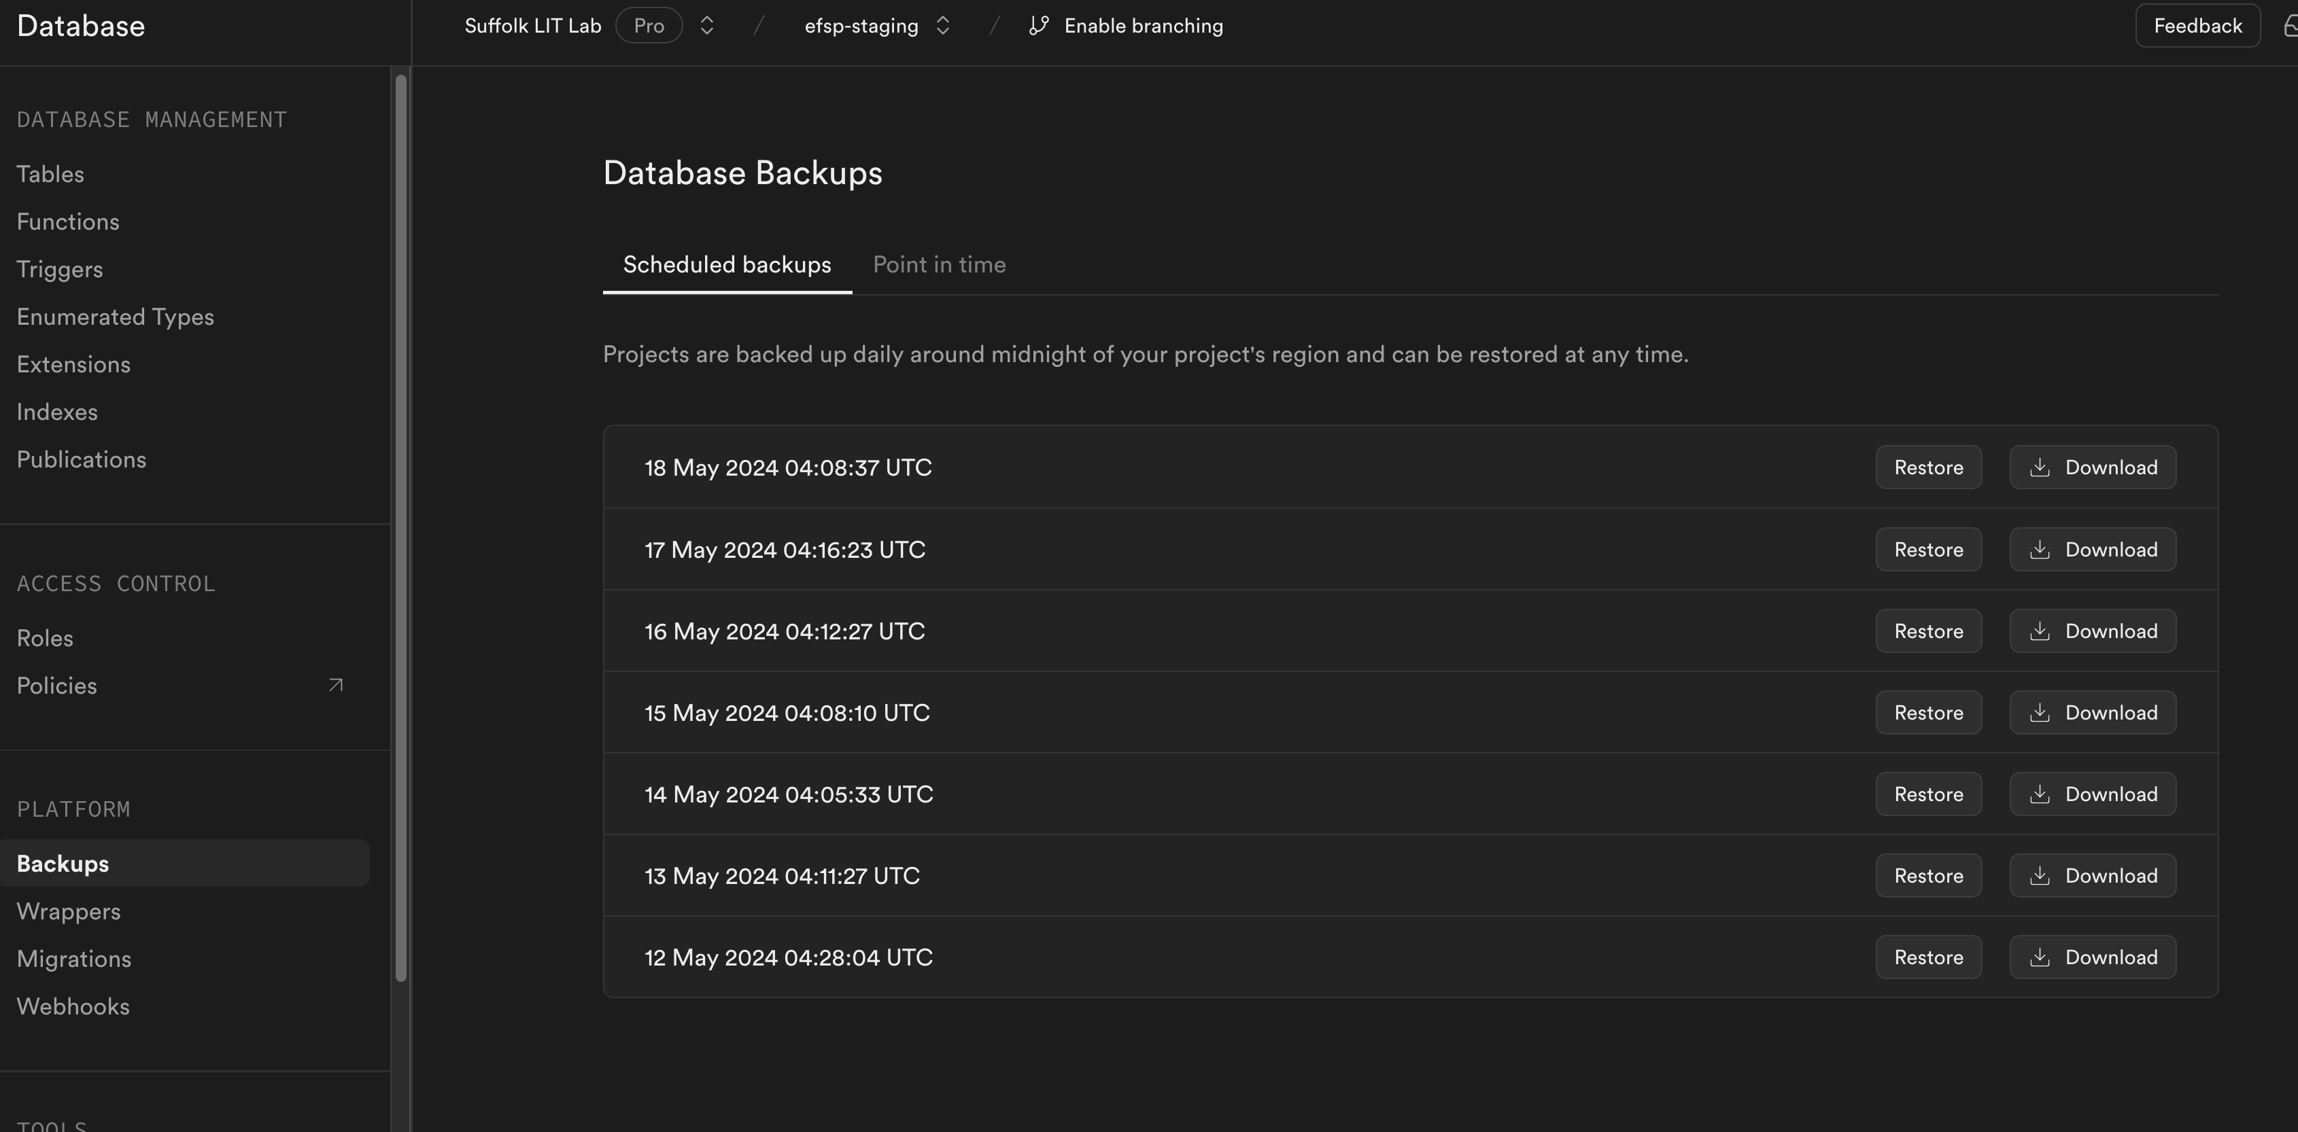This screenshot has width=2298, height=1132.
Task: Click the partially visible icon right of Feedback
Action: click(x=2290, y=26)
